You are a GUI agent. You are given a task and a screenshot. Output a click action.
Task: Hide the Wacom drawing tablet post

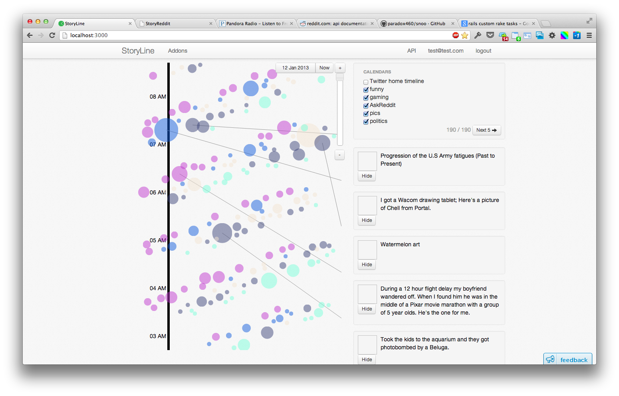coord(367,220)
